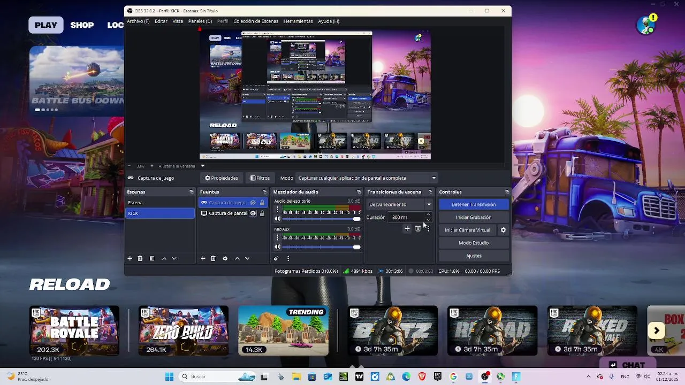685x385 pixels.
Task: Zoom out preview with minus icon
Action: click(129, 166)
